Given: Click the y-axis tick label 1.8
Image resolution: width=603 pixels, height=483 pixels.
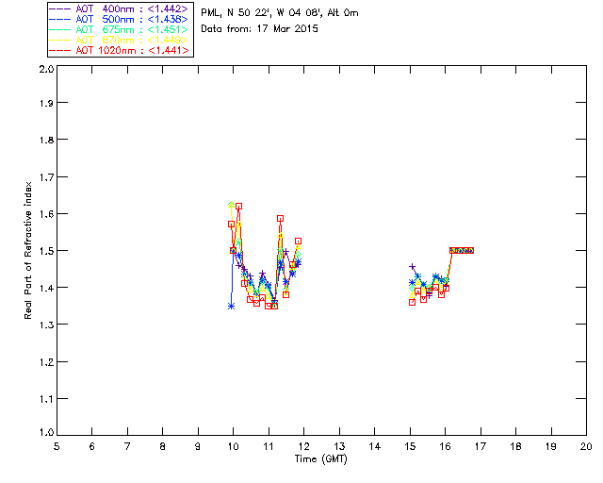Looking at the screenshot, I should (x=46, y=140).
